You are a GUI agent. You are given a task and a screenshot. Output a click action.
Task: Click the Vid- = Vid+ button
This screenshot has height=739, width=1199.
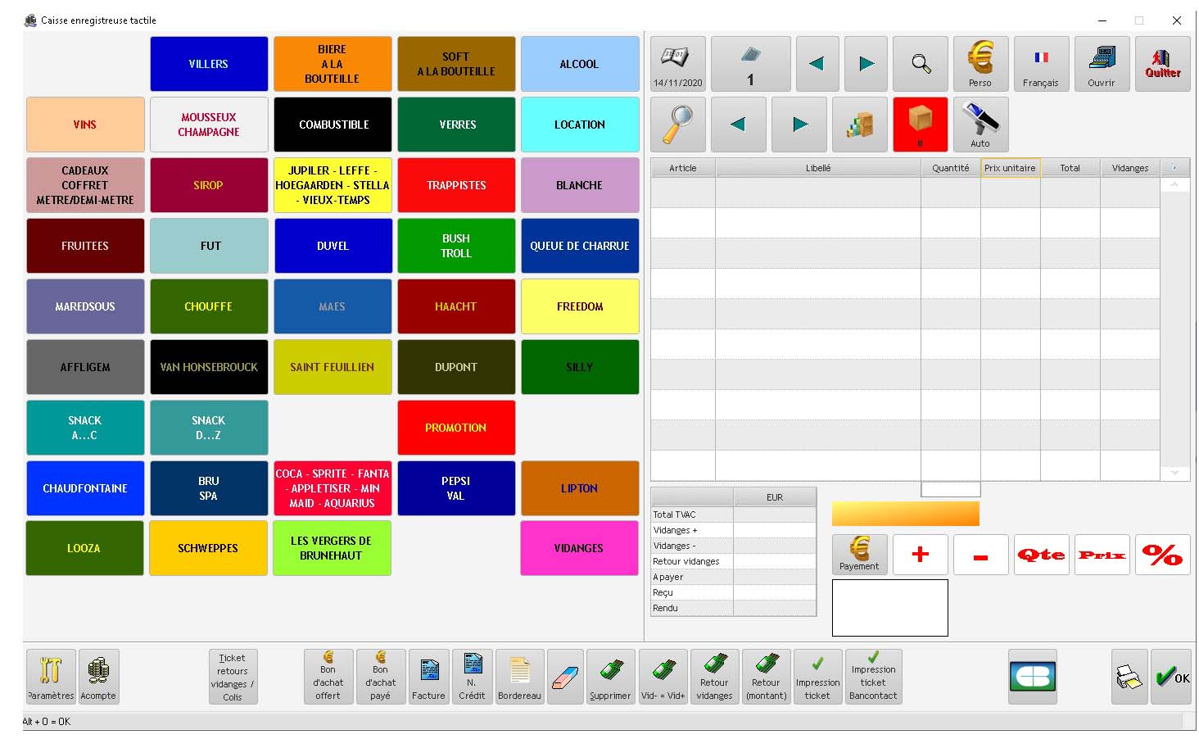tap(663, 677)
